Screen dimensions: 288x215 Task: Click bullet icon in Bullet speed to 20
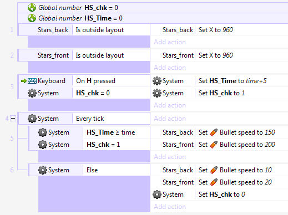coord(214,182)
